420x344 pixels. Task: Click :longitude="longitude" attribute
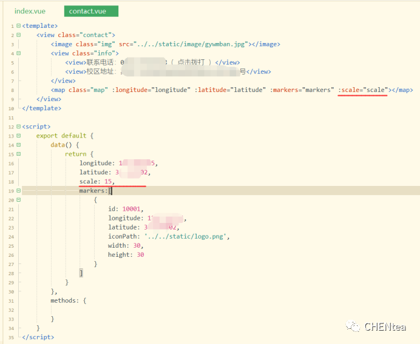click(151, 90)
